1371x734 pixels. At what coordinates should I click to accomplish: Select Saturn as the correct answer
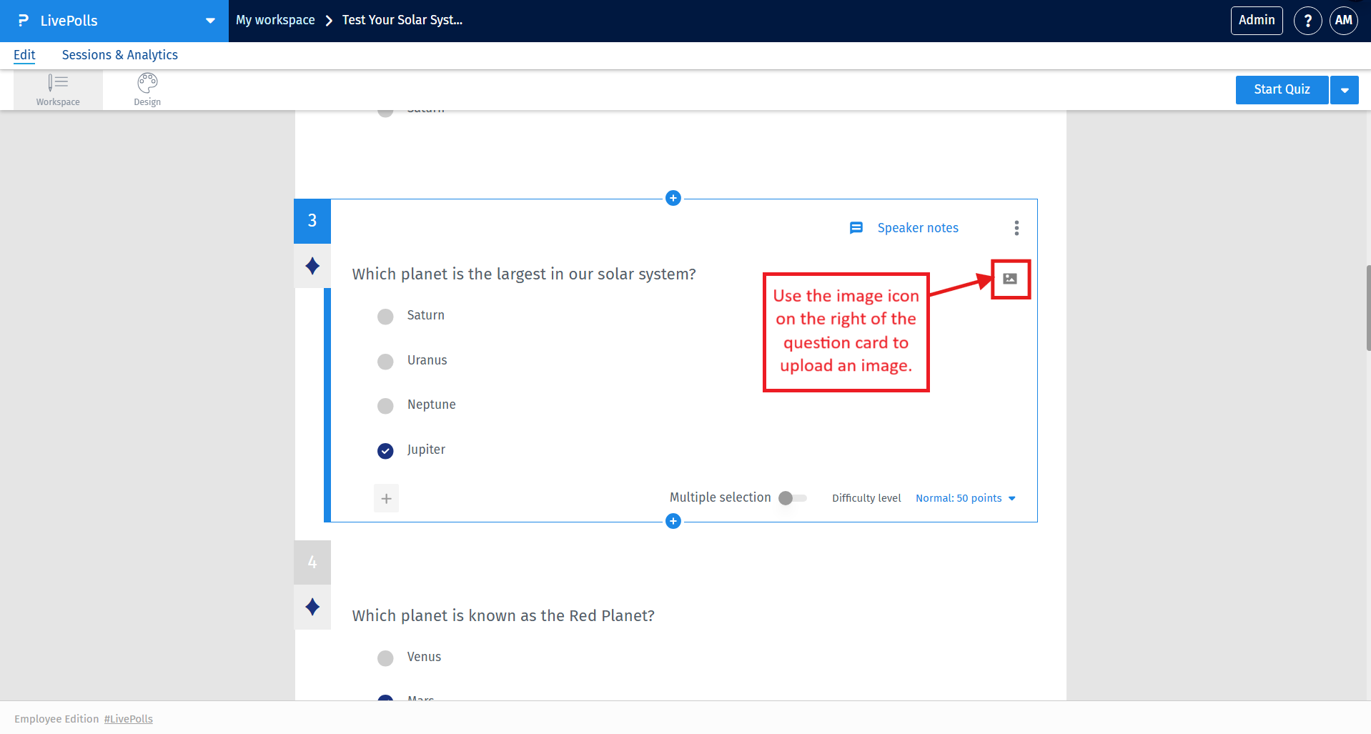tap(385, 317)
